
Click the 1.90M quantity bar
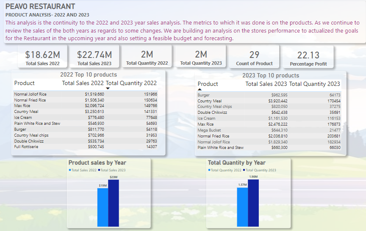[253, 203]
